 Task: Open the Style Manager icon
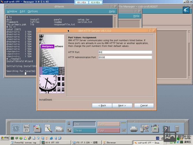point(144,128)
